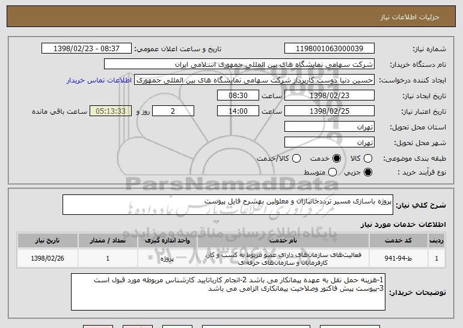The height and width of the screenshot is (328, 463).
Task: Click the unit cell پروژه
Action: (167, 258)
